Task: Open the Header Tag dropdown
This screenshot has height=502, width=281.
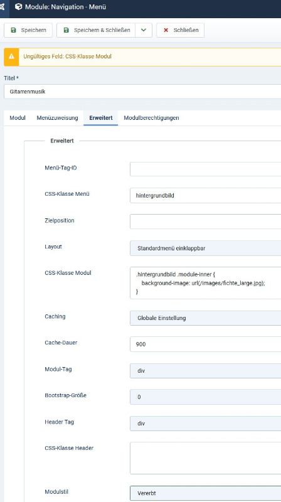Action: (x=206, y=423)
